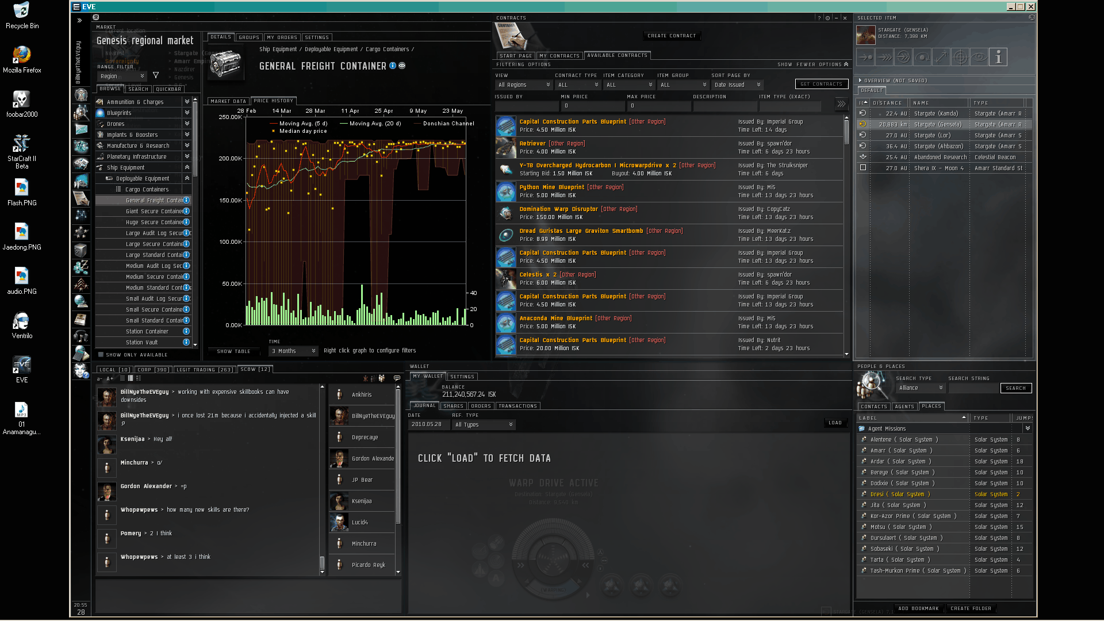Click the Max Price input field

[659, 106]
